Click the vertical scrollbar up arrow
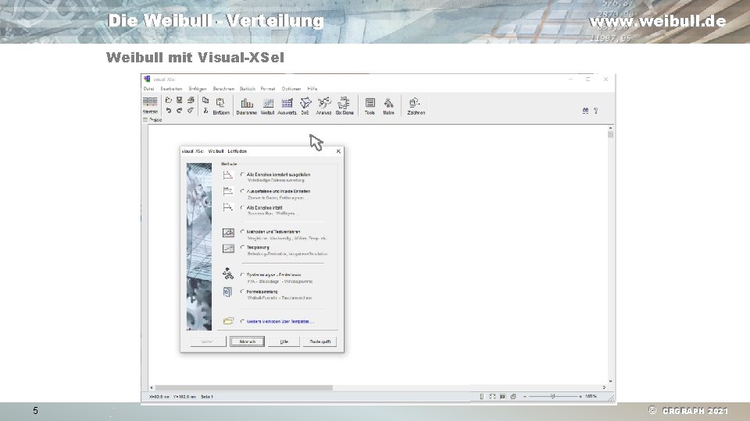 pyautogui.click(x=610, y=128)
